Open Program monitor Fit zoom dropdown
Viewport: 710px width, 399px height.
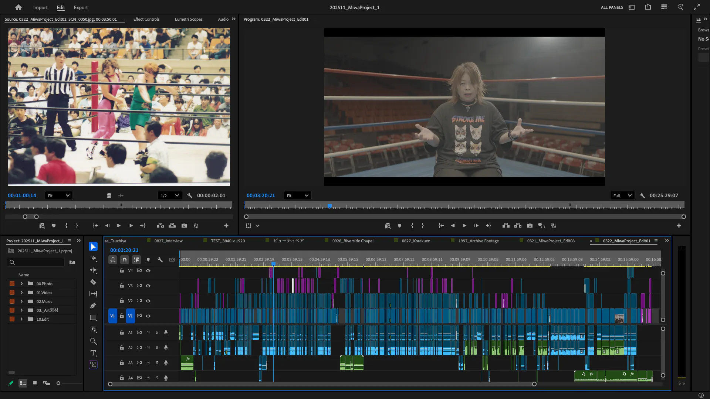pyautogui.click(x=297, y=195)
